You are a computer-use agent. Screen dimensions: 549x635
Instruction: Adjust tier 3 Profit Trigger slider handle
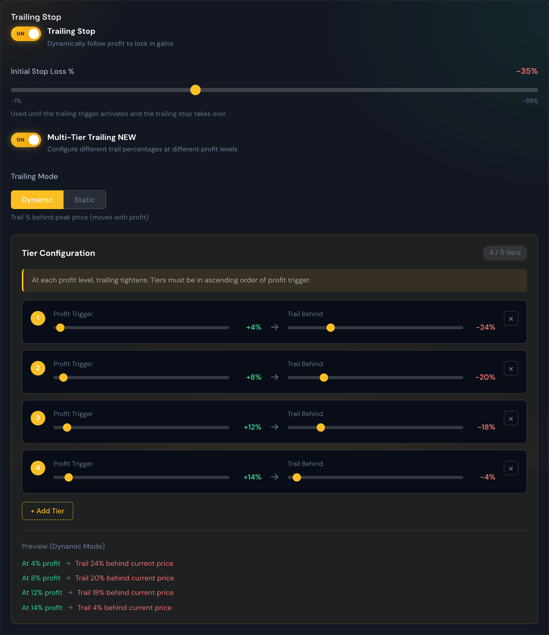(67, 428)
